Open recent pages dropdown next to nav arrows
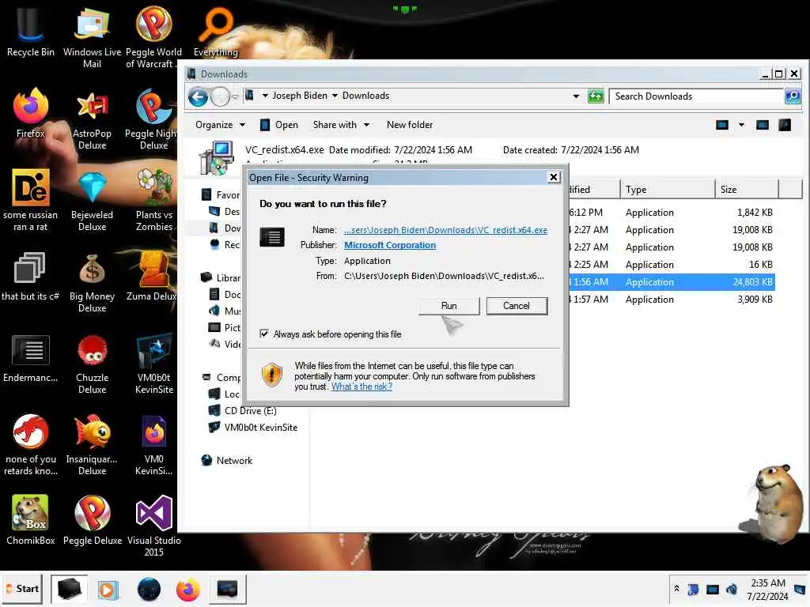This screenshot has width=810, height=607. 235,96
